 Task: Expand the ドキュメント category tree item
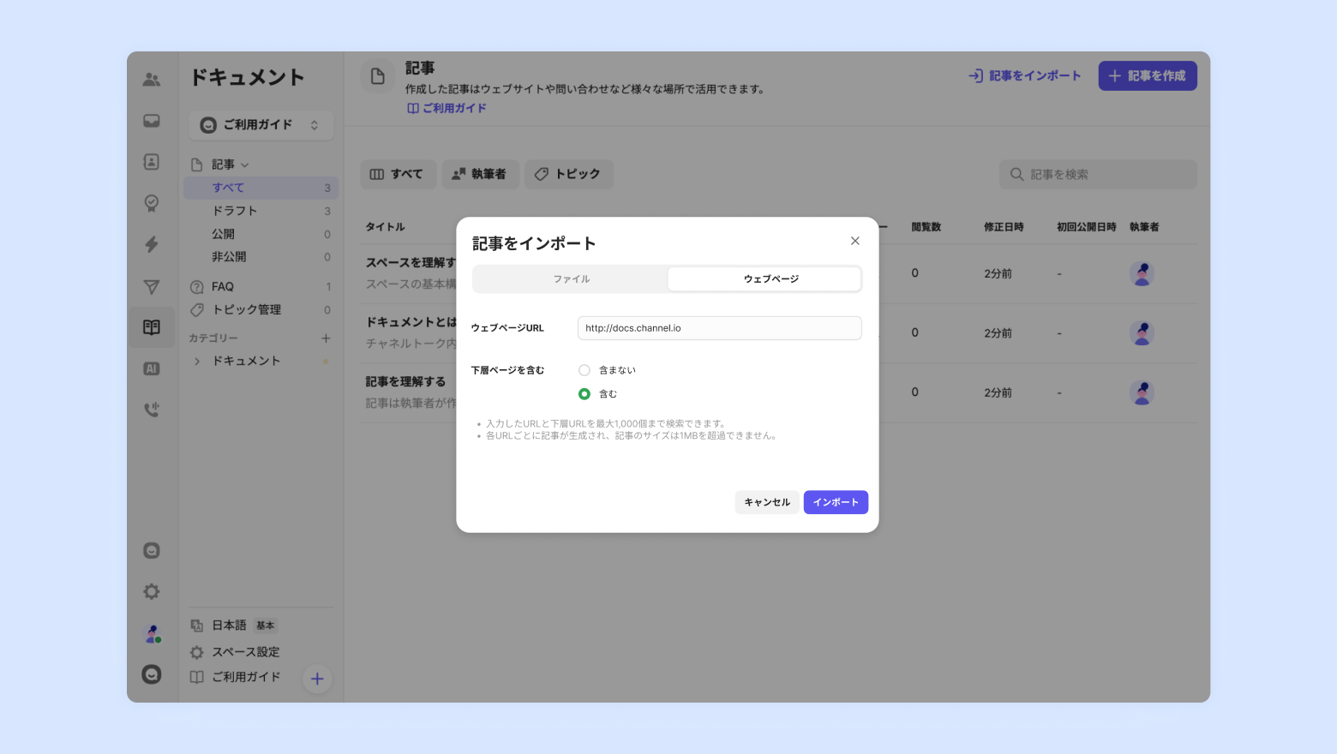pos(197,362)
